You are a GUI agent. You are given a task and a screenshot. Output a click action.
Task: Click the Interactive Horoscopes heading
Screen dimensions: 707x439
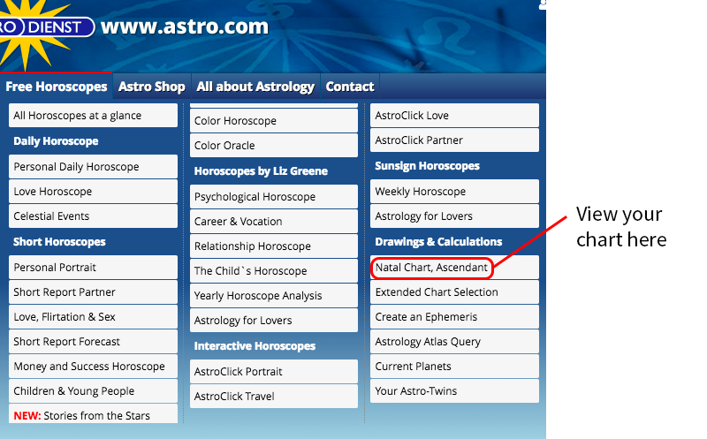[255, 345]
